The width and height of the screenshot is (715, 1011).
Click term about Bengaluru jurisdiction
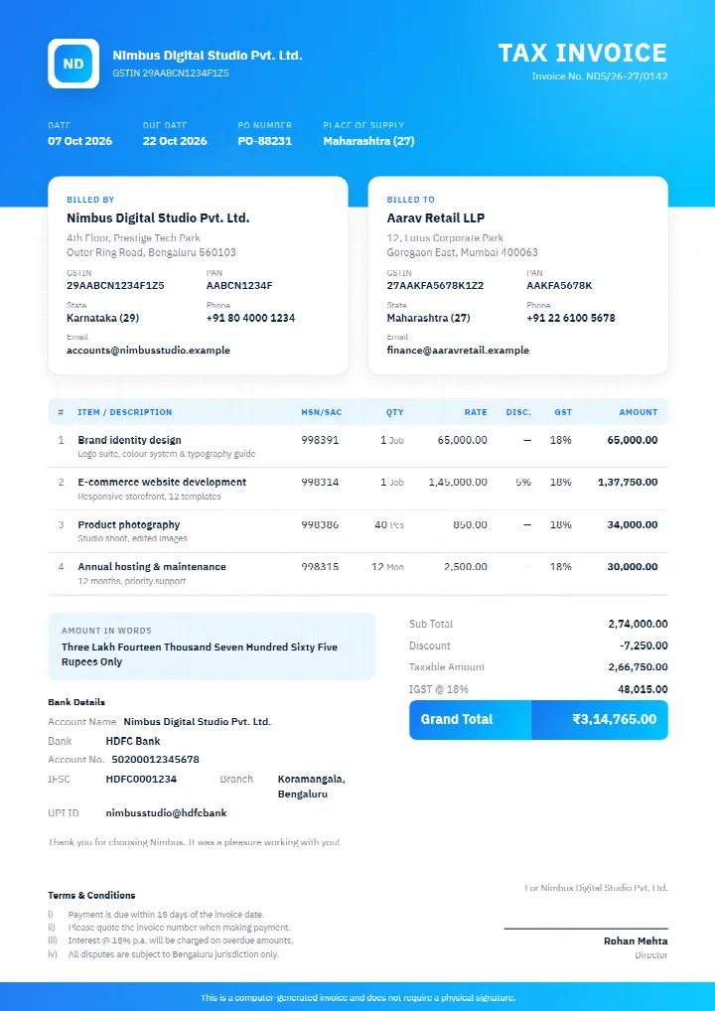point(174,953)
